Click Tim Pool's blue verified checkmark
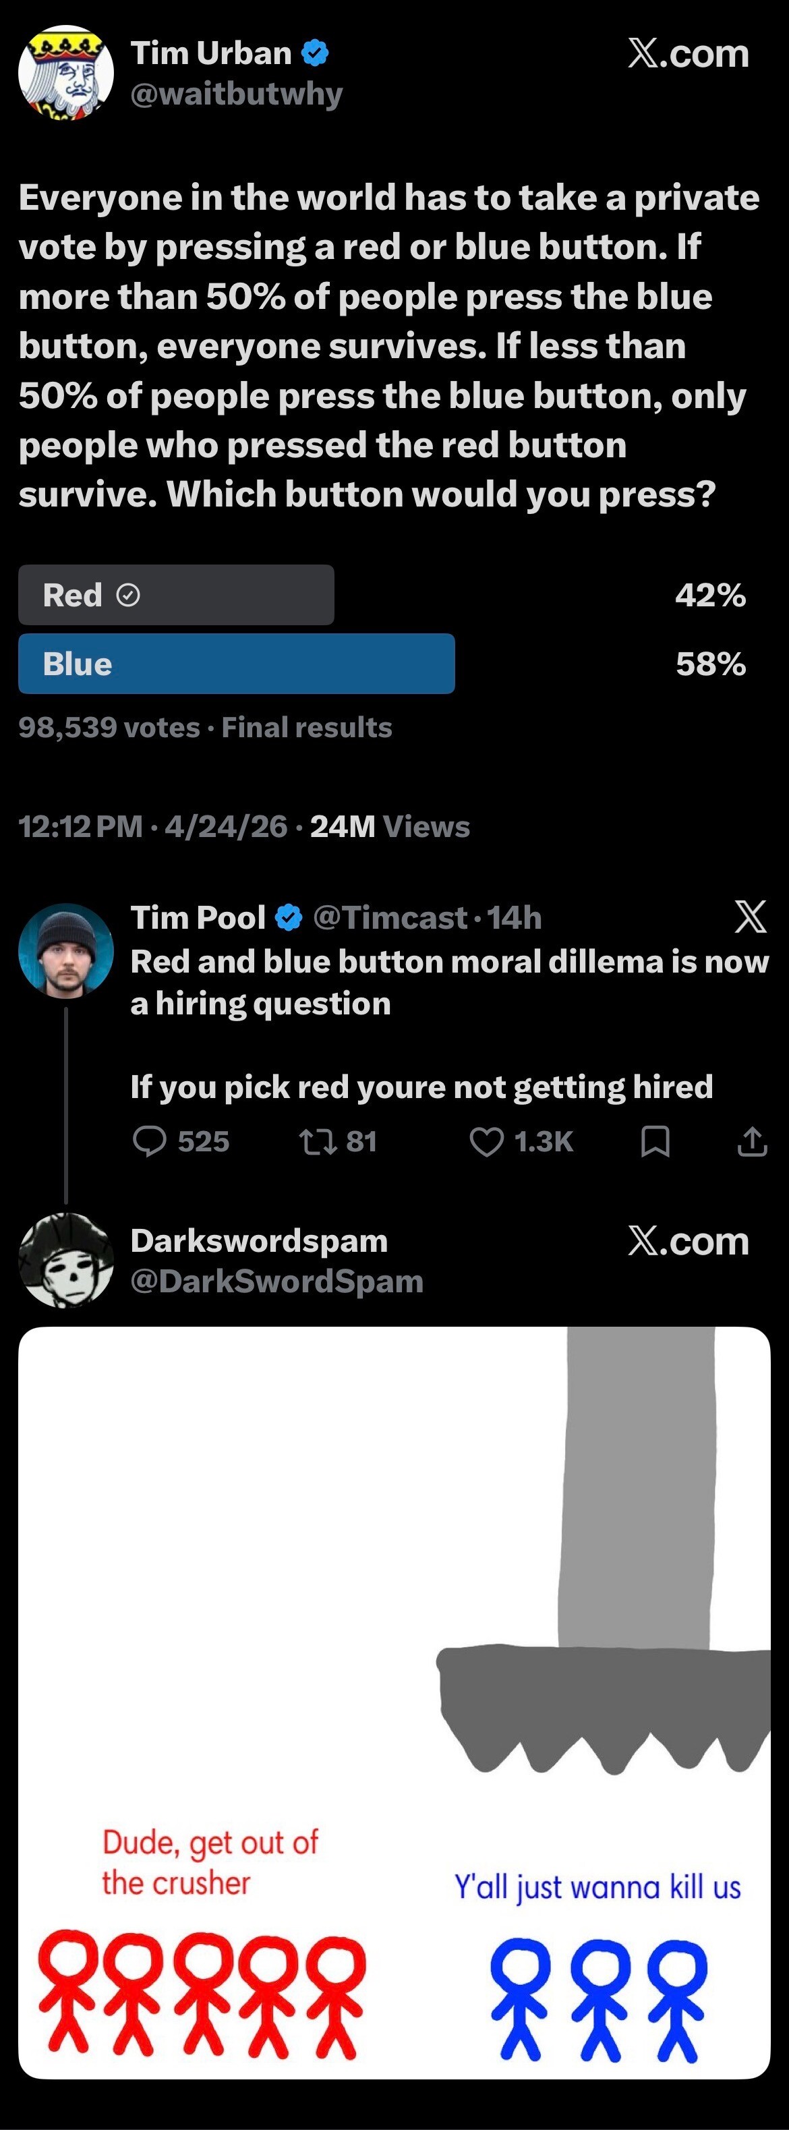Image resolution: width=789 pixels, height=2130 pixels. [x=288, y=917]
